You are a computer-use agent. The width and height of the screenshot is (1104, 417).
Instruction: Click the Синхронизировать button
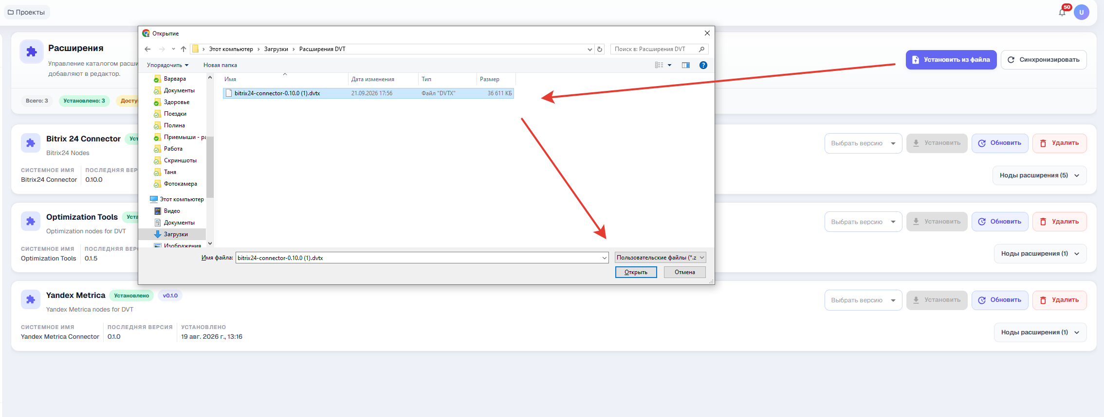1044,60
